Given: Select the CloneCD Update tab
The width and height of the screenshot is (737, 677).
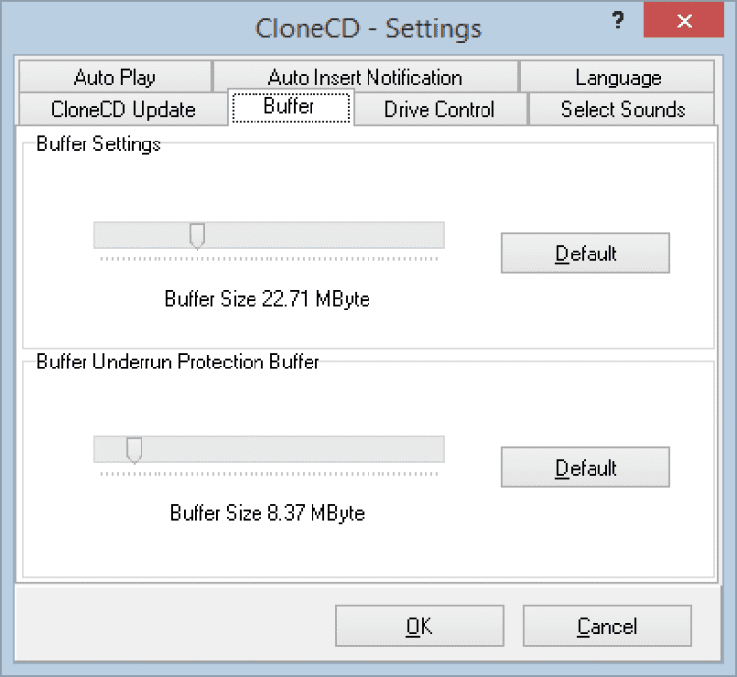Looking at the screenshot, I should (x=123, y=109).
